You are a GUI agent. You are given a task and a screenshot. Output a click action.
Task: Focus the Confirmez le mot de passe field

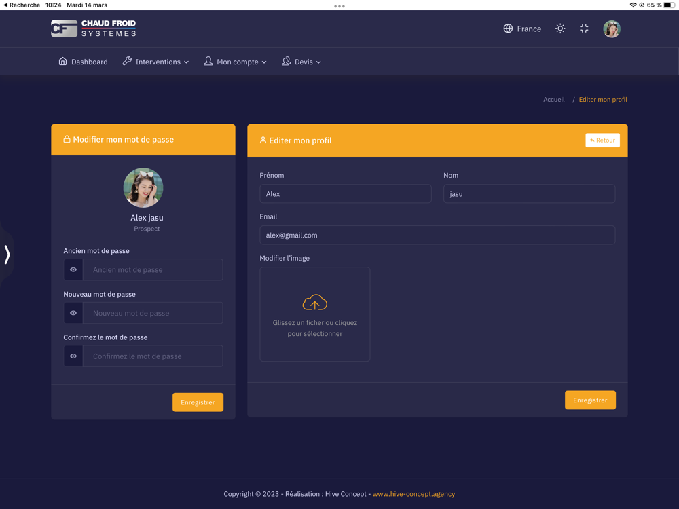pyautogui.click(x=153, y=356)
